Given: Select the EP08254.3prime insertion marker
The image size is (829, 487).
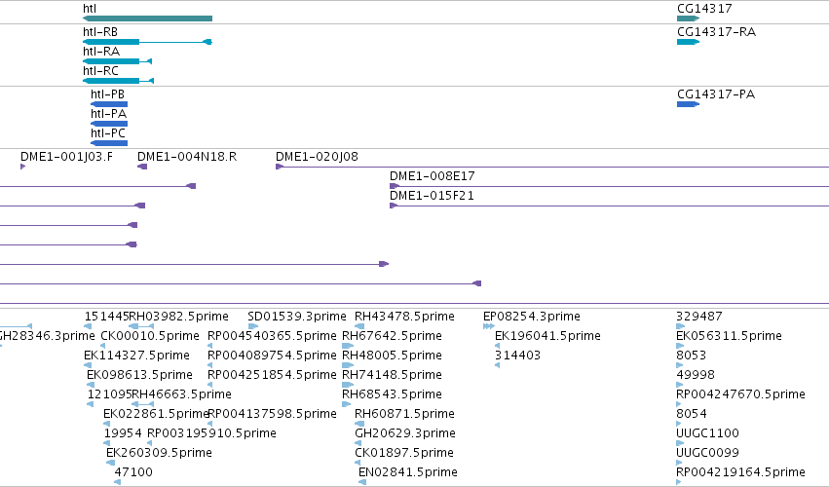Looking at the screenshot, I should point(488,326).
